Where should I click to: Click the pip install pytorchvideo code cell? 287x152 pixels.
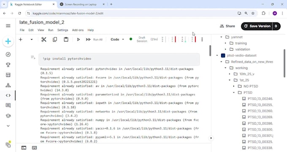pos(119,59)
